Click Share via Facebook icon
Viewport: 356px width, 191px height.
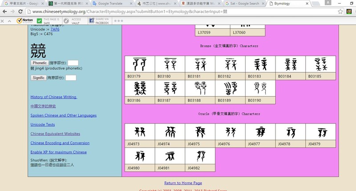[x=91, y=20]
